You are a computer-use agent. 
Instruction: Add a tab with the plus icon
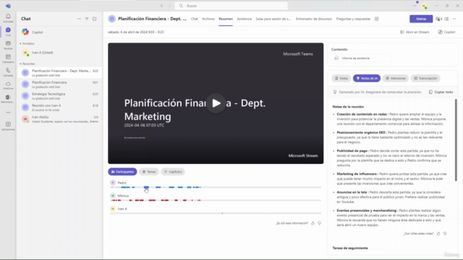click(x=376, y=19)
